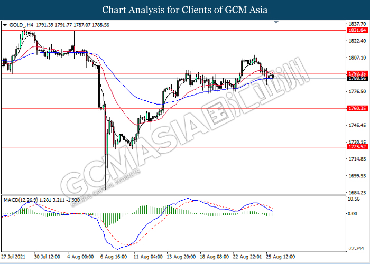This screenshot has height=264, width=370.
Task: Click the 1837.70 price axis value
Action: click(x=358, y=24)
